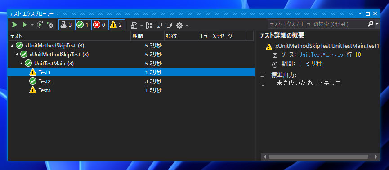The height and width of the screenshot is (170, 389).
Task: Click the details scrollbar right arrow
Action: pos(376,157)
